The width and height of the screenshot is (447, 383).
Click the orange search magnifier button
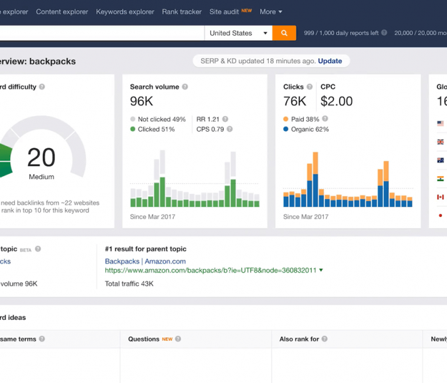[284, 33]
